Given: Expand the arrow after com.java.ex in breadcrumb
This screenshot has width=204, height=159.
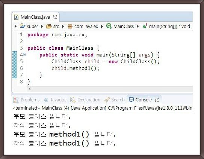Looking at the screenshot, I should coord(102,27).
